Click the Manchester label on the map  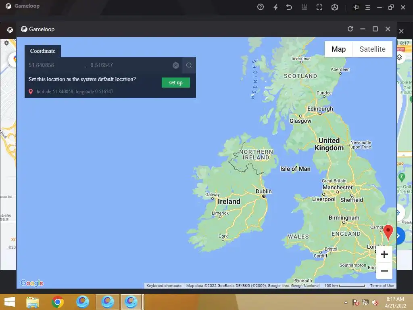pos(338,187)
